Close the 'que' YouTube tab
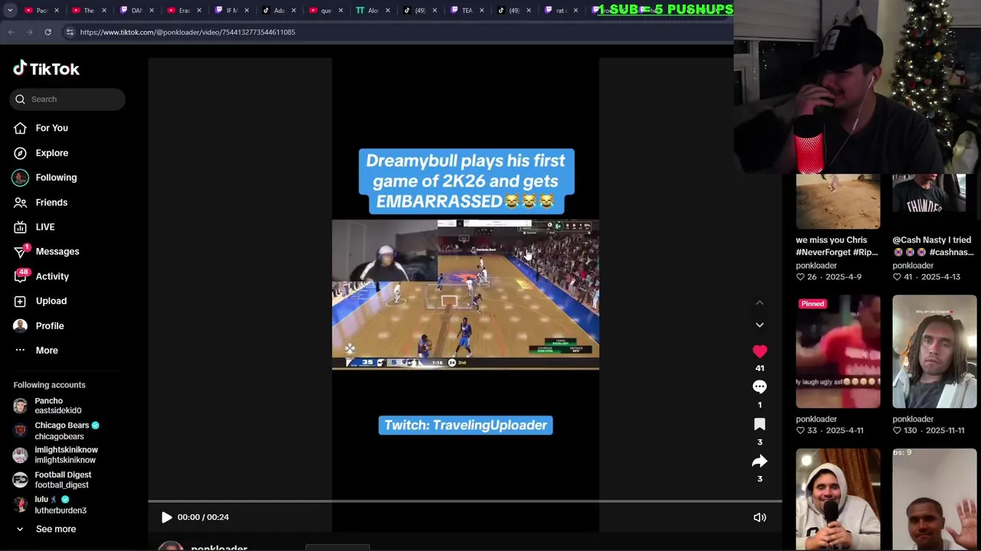This screenshot has width=981, height=551. pyautogui.click(x=340, y=11)
